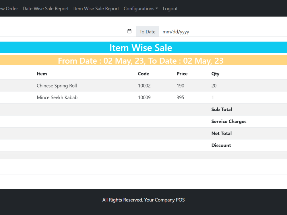Open the calendar picker icon
Screen dimensions: 287x215
point(129,32)
